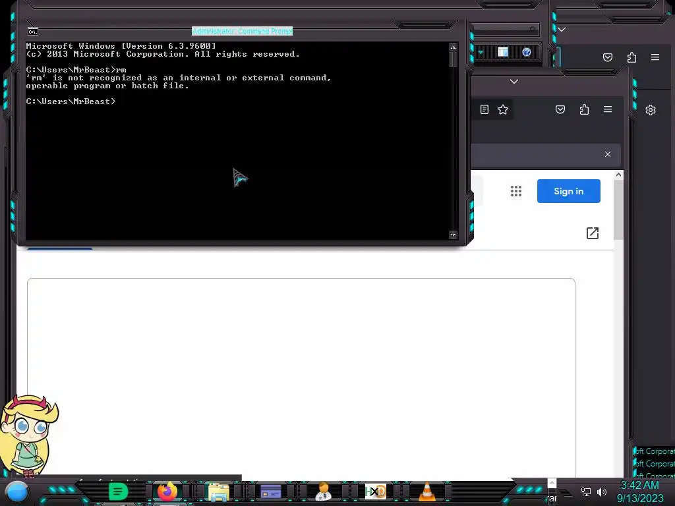Click the 'Microsoft Windows [Version 6.3.9600]' line

[x=121, y=45]
